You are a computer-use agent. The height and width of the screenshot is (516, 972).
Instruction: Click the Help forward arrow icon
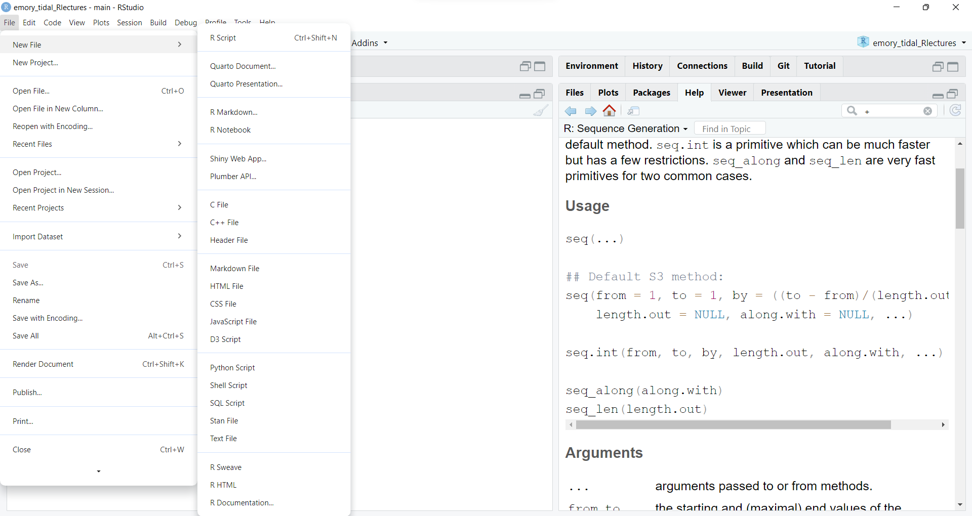590,111
